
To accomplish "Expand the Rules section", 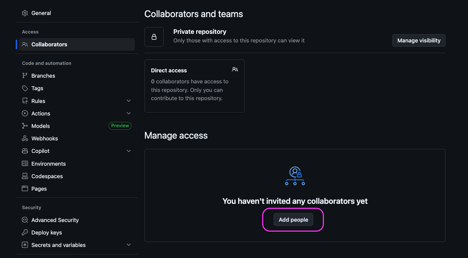I will (128, 100).
